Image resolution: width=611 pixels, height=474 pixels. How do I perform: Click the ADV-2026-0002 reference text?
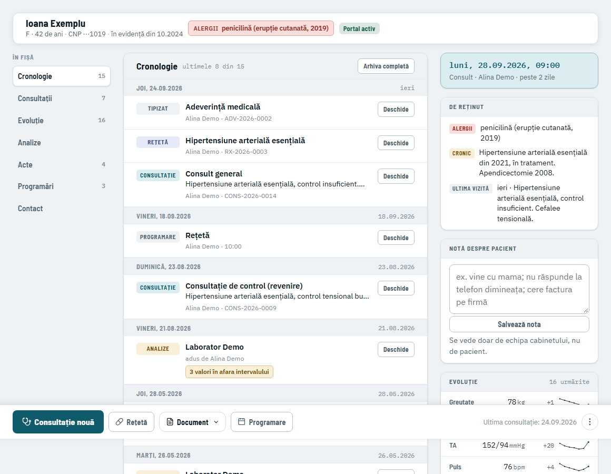(248, 118)
